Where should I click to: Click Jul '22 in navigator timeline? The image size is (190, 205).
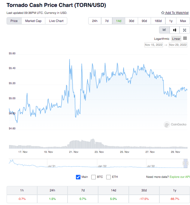[151, 166]
